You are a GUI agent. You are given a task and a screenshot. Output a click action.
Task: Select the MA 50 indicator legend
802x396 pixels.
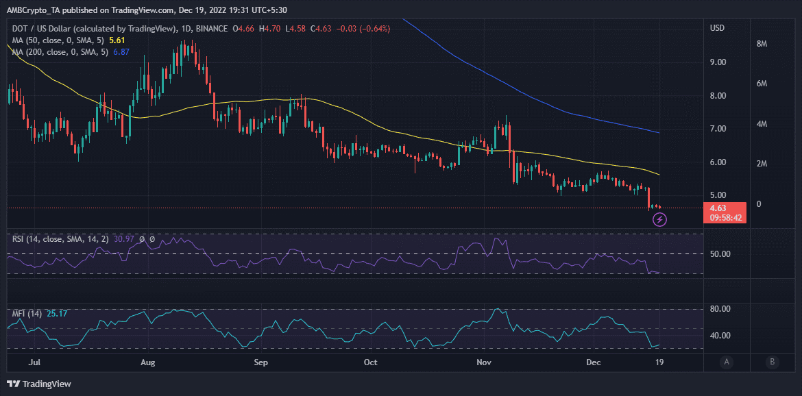[60, 40]
